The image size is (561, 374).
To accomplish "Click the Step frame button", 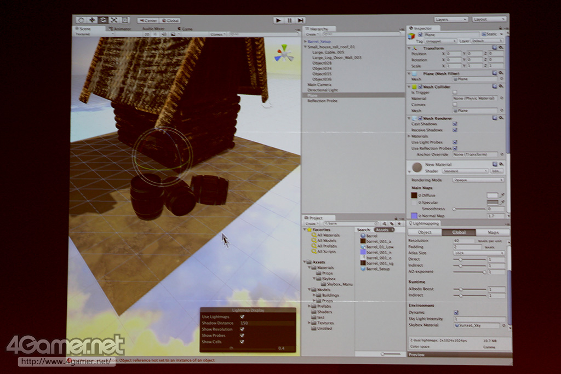I will click(301, 20).
